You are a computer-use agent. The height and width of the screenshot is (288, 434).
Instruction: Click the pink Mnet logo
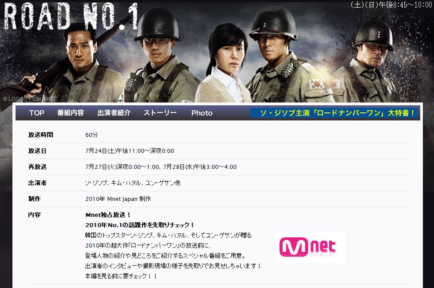311,247
